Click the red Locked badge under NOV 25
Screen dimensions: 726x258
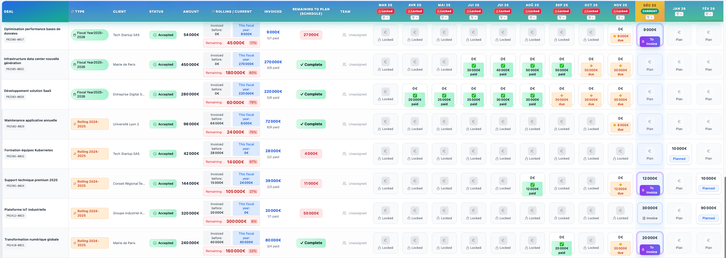click(x=620, y=11)
